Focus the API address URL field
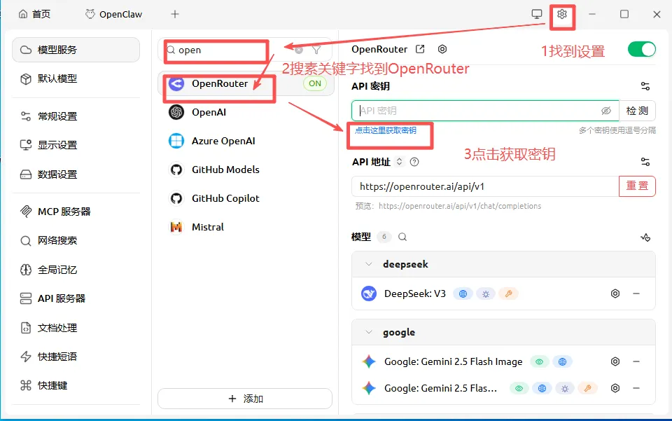This screenshot has width=672, height=421. point(485,186)
